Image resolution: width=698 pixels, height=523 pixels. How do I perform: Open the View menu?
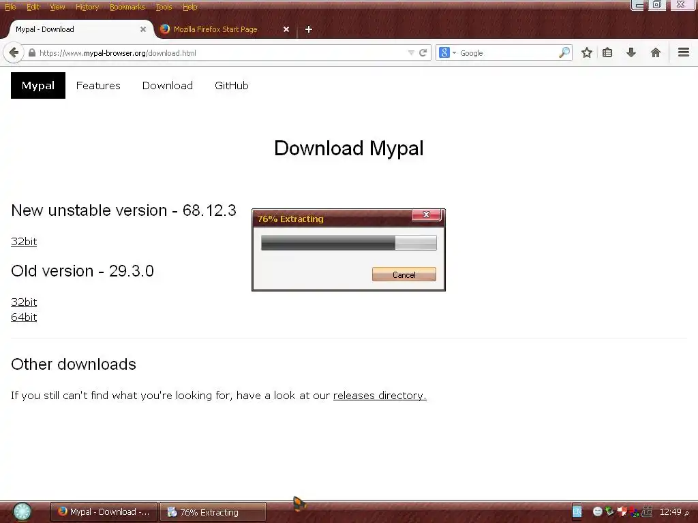[x=57, y=7]
